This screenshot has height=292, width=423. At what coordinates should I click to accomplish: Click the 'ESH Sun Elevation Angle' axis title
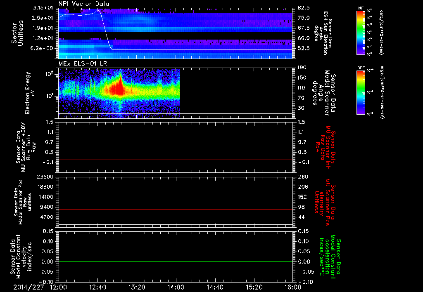point(323,33)
